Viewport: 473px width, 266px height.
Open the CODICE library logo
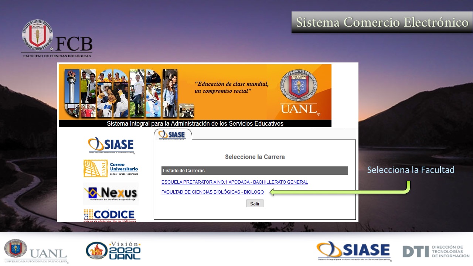pos(109,215)
